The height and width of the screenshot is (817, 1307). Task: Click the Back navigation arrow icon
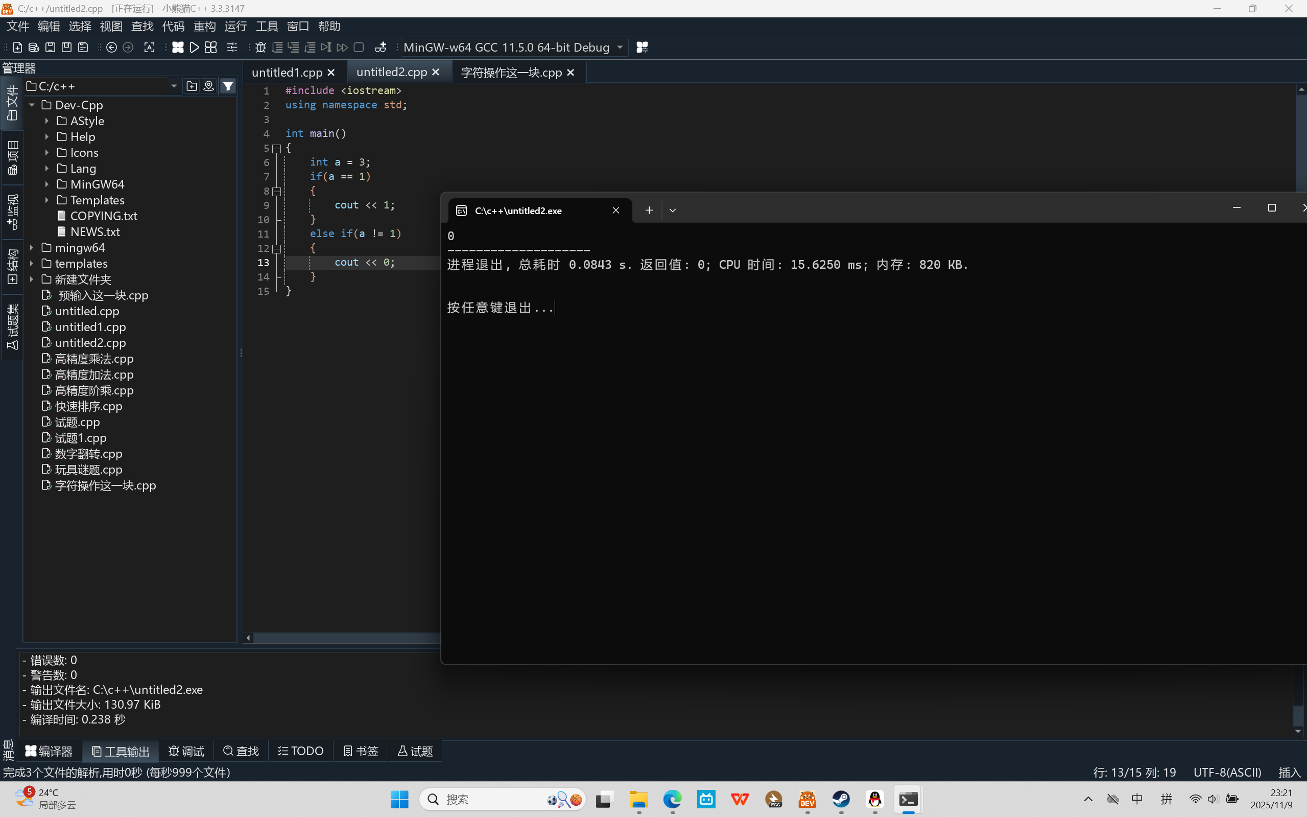point(111,48)
